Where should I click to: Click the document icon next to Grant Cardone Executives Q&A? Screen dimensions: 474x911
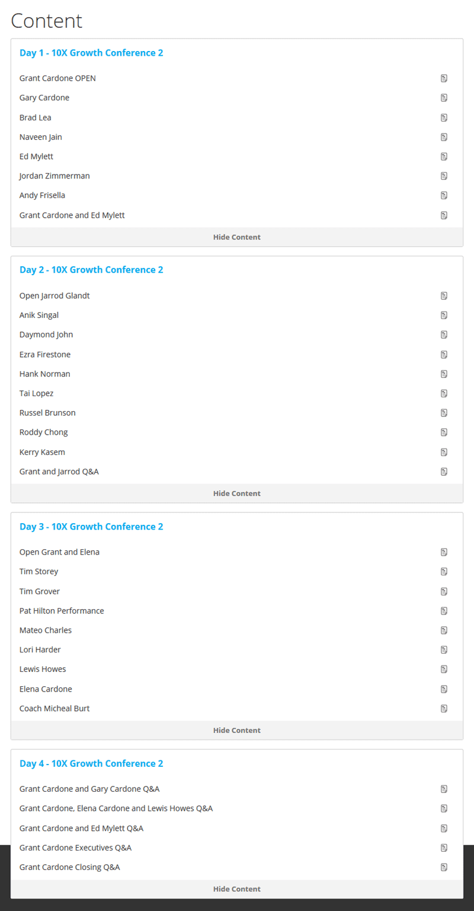pyautogui.click(x=444, y=848)
